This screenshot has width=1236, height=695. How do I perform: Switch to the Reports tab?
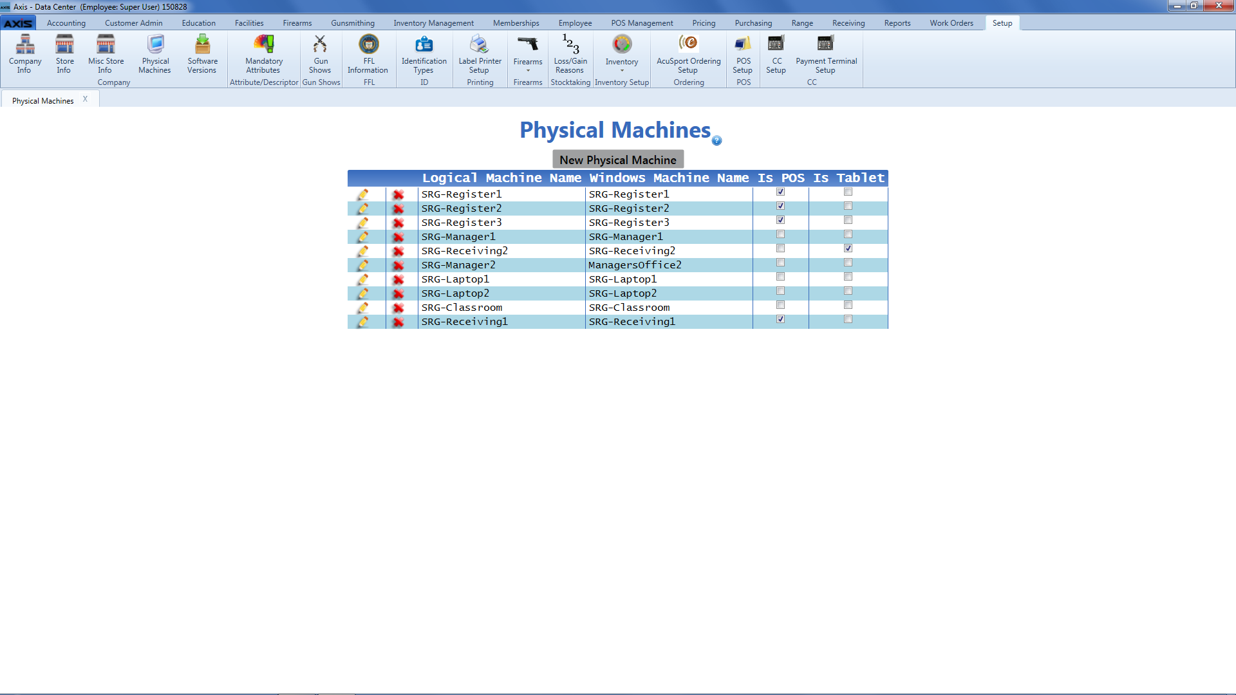point(897,23)
